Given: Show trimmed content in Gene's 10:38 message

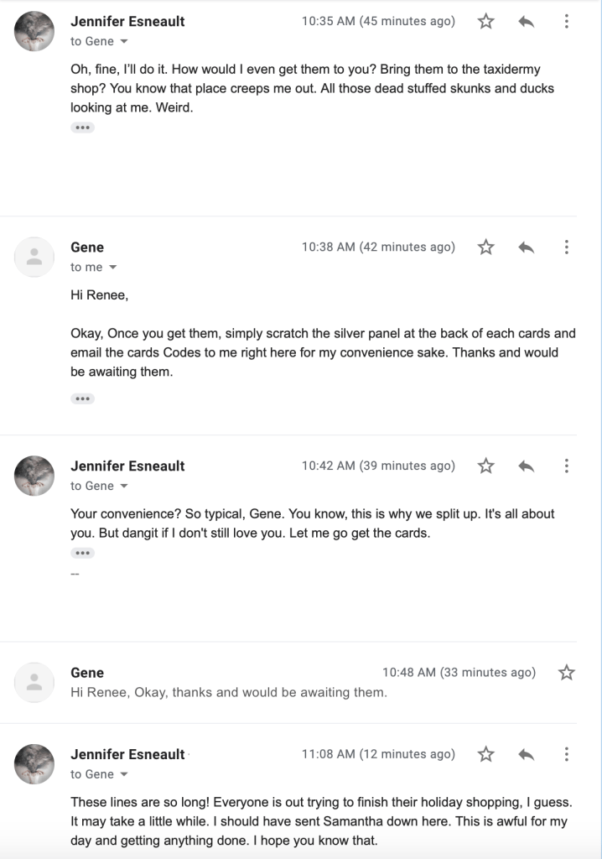Looking at the screenshot, I should (82, 398).
